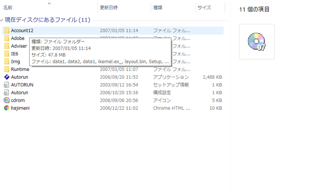
Task: Click the セットアップ情報 type cell
Action: 171,85
